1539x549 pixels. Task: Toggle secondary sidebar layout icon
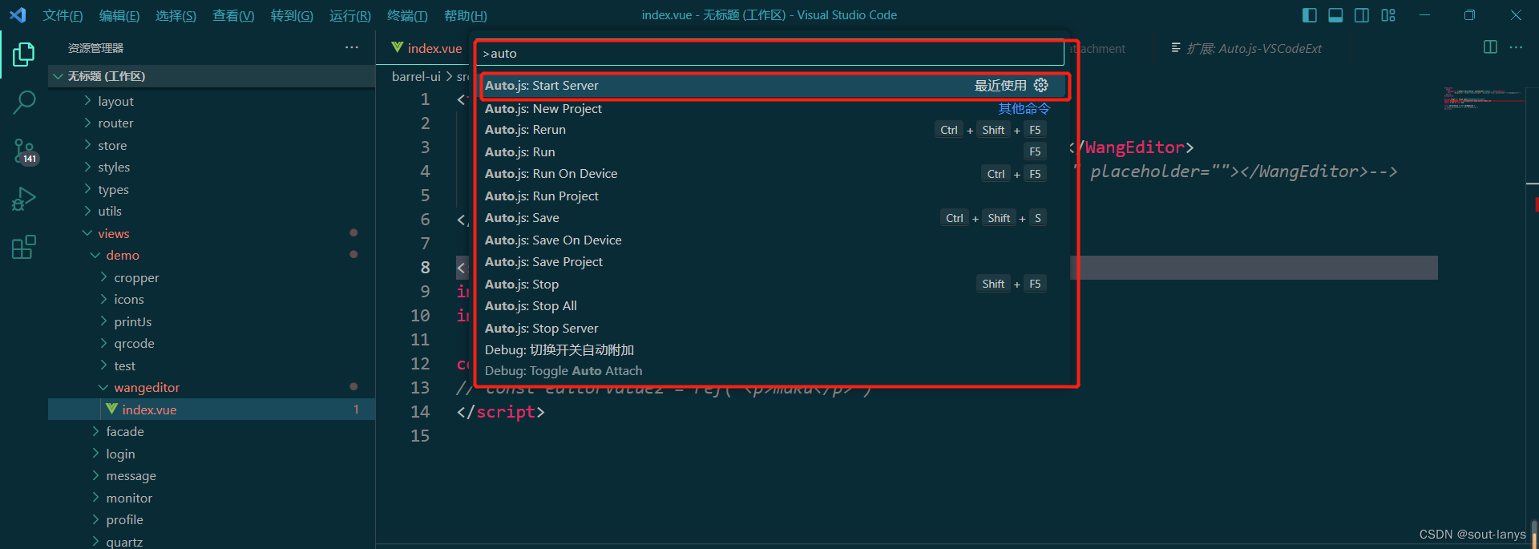tap(1362, 15)
